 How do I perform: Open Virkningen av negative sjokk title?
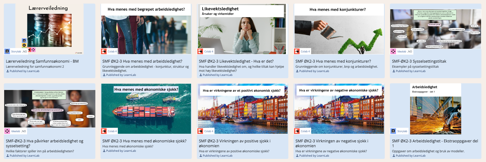[332, 143]
